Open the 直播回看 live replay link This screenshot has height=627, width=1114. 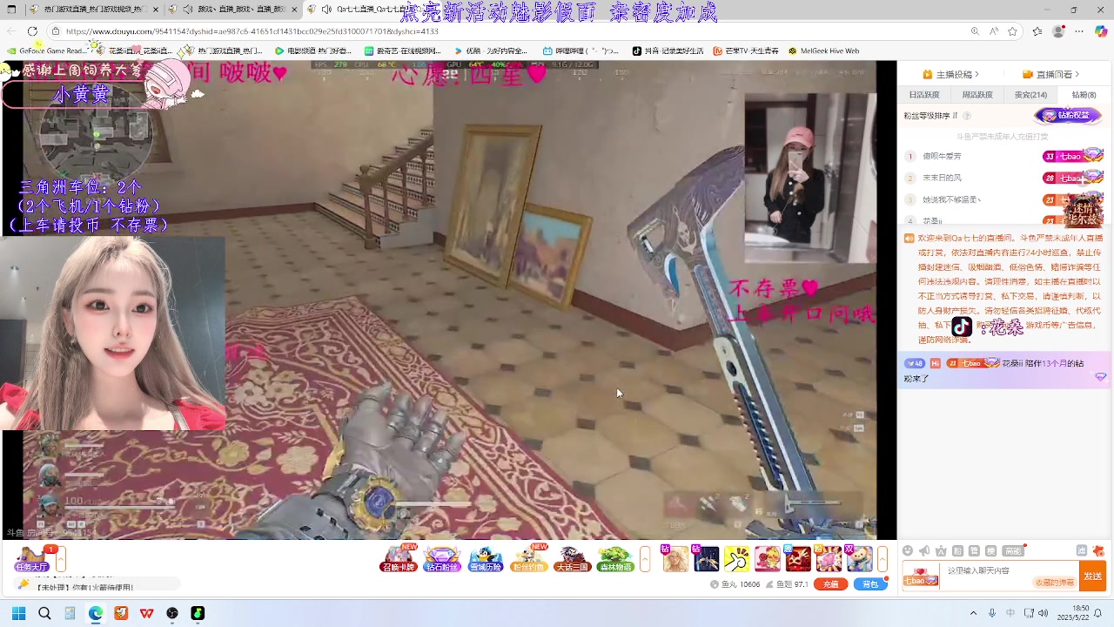(x=1051, y=74)
